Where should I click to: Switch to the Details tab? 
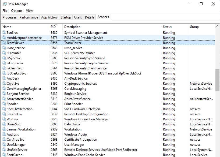point(90,17)
